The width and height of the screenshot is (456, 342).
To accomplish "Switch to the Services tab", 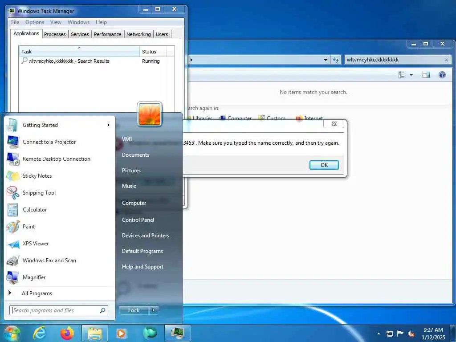I will tap(80, 34).
